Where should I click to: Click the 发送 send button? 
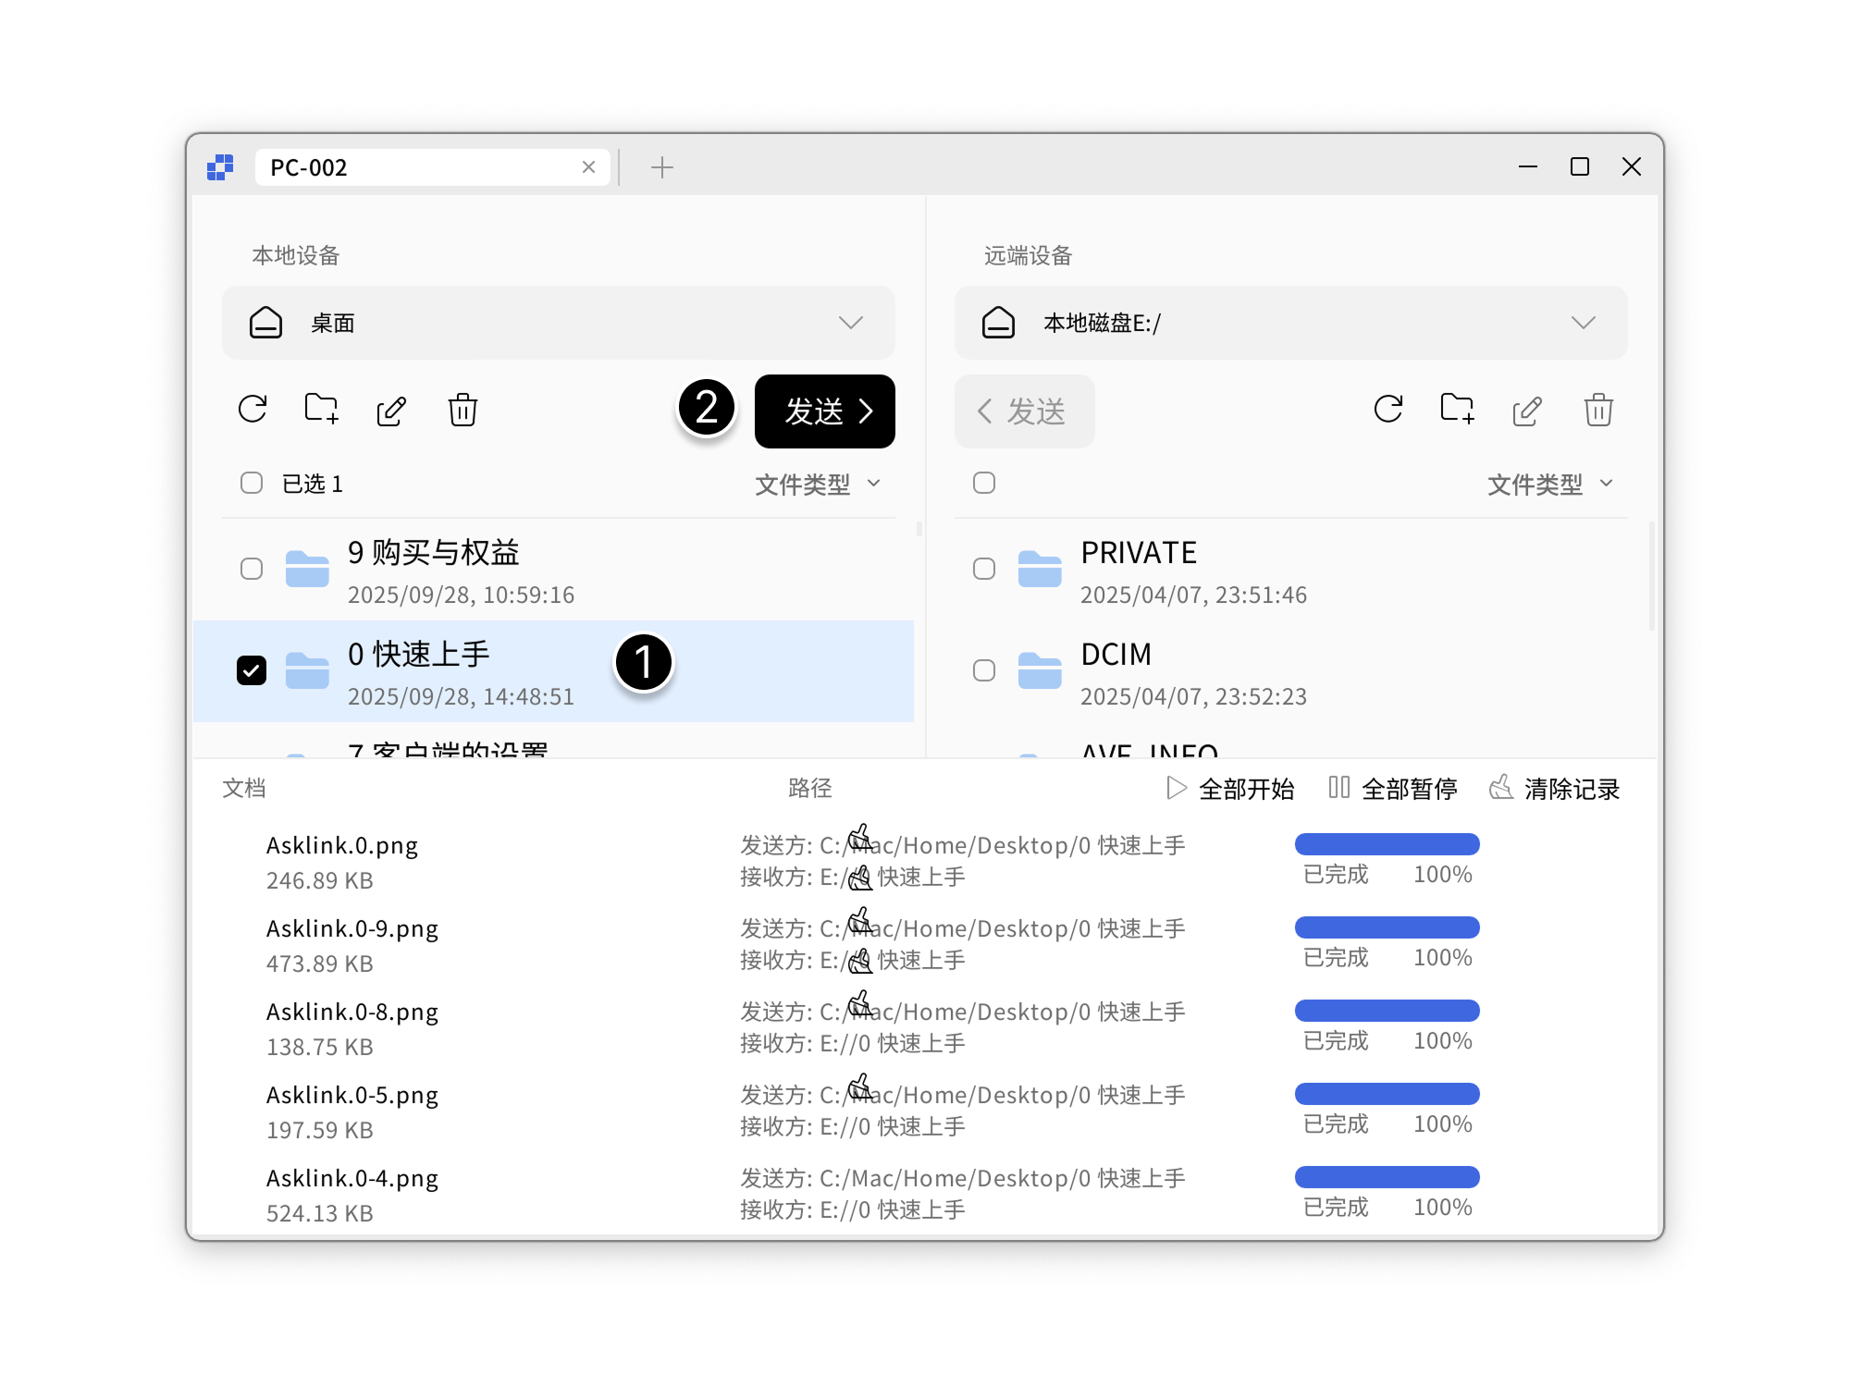coord(824,411)
